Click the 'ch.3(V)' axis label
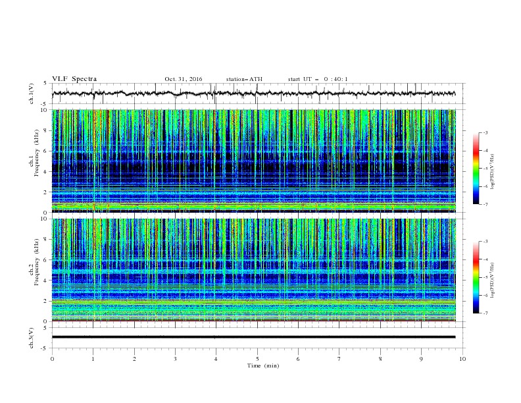 tap(32, 338)
